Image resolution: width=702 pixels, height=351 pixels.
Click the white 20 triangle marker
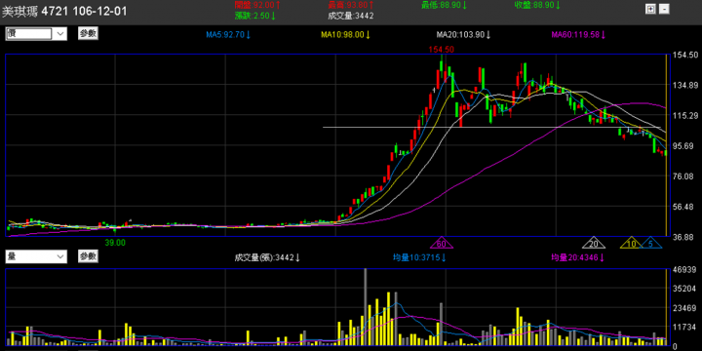coord(594,243)
